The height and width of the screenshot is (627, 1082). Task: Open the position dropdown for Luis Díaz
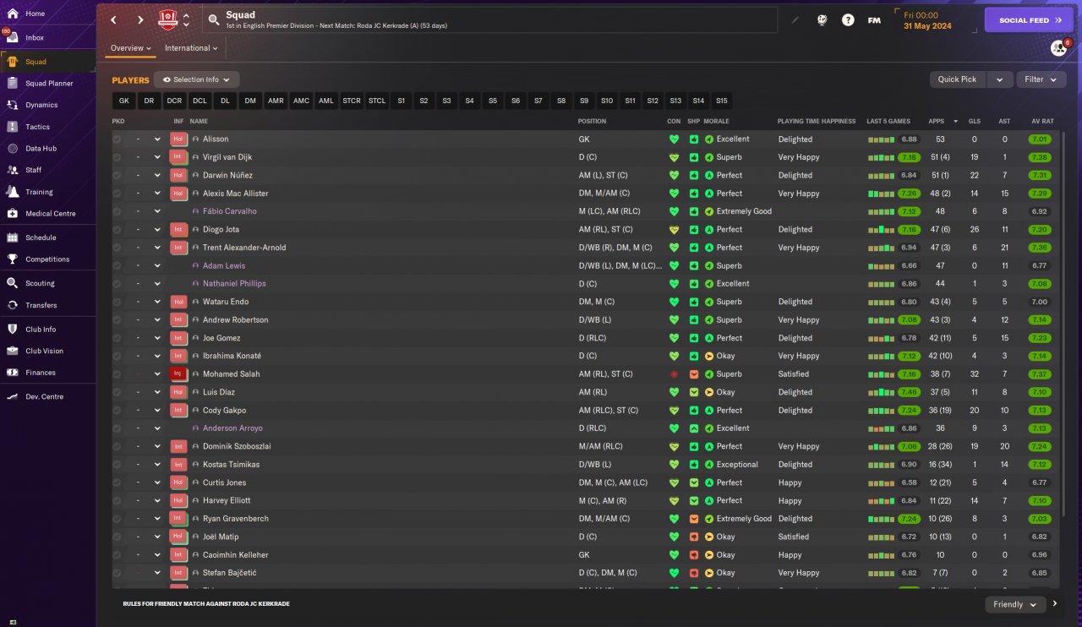click(156, 392)
